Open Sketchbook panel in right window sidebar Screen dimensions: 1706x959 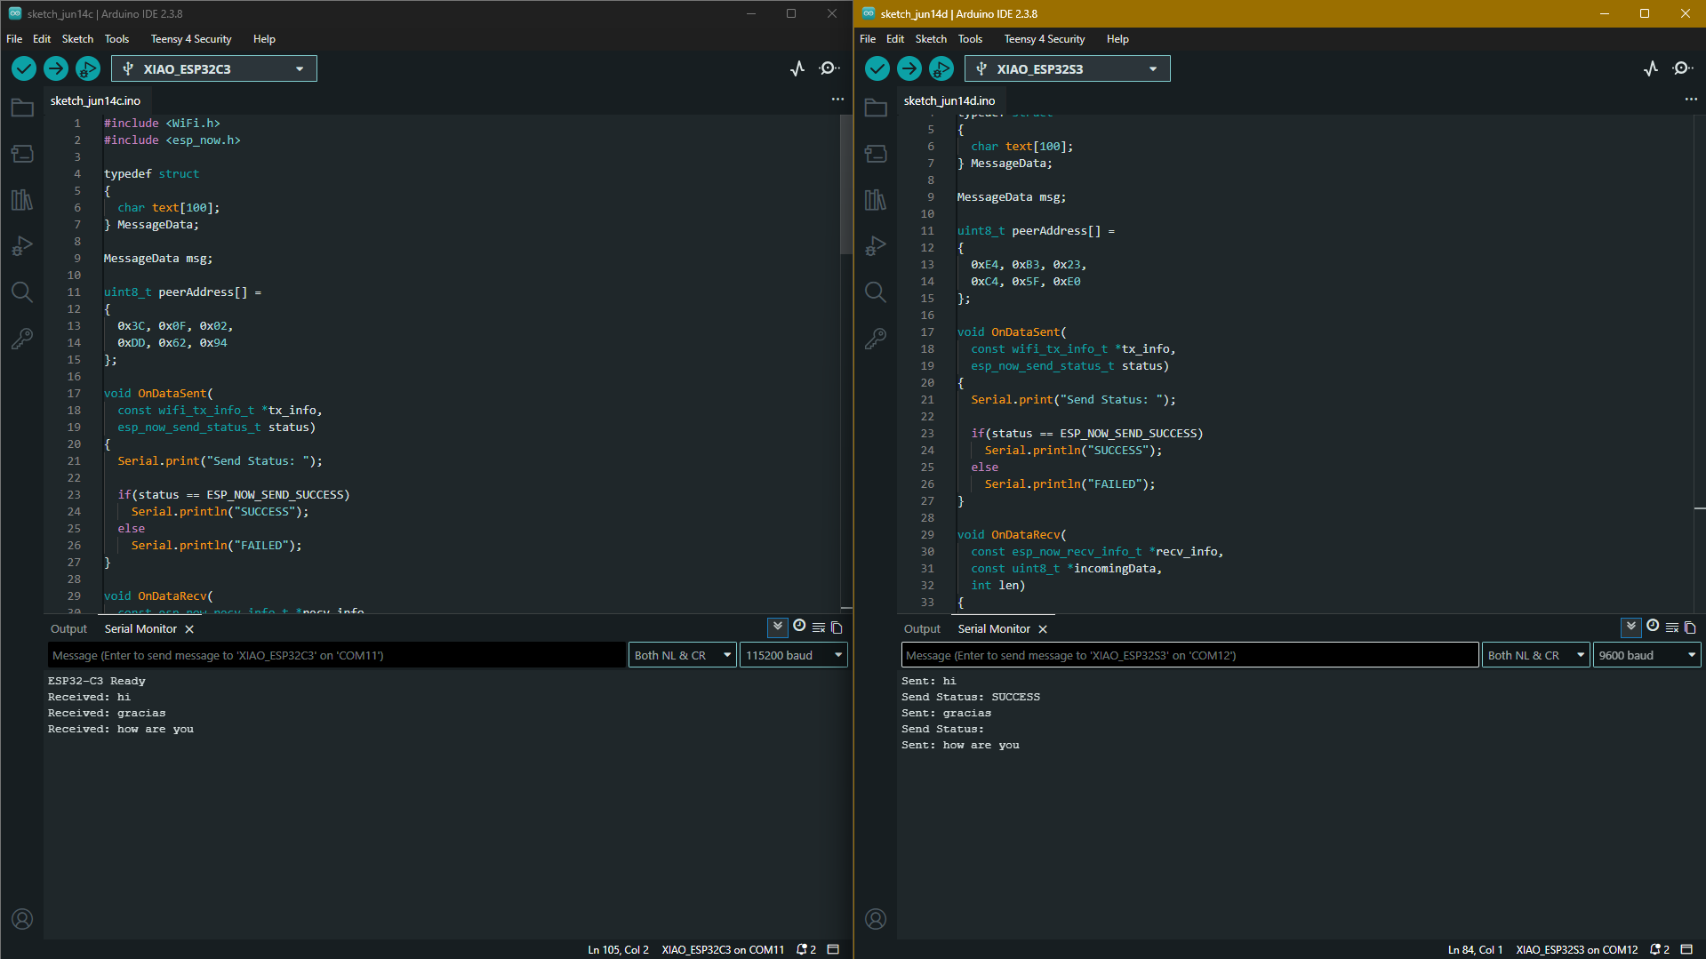876,108
